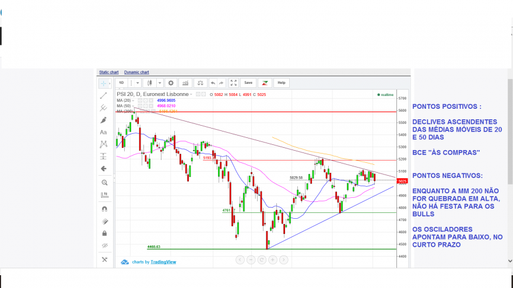
Task: Select the XABCD pattern tool
Action: pyautogui.click(x=103, y=144)
